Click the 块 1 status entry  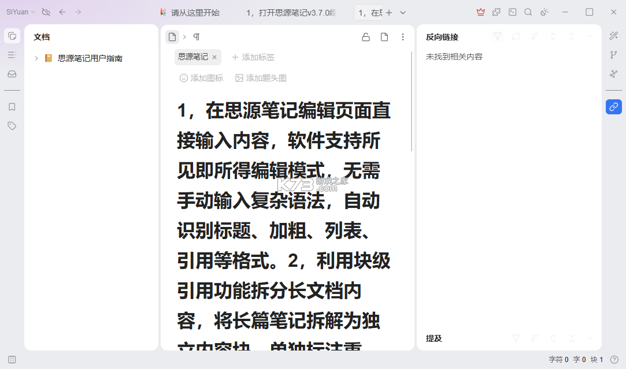(x=597, y=359)
